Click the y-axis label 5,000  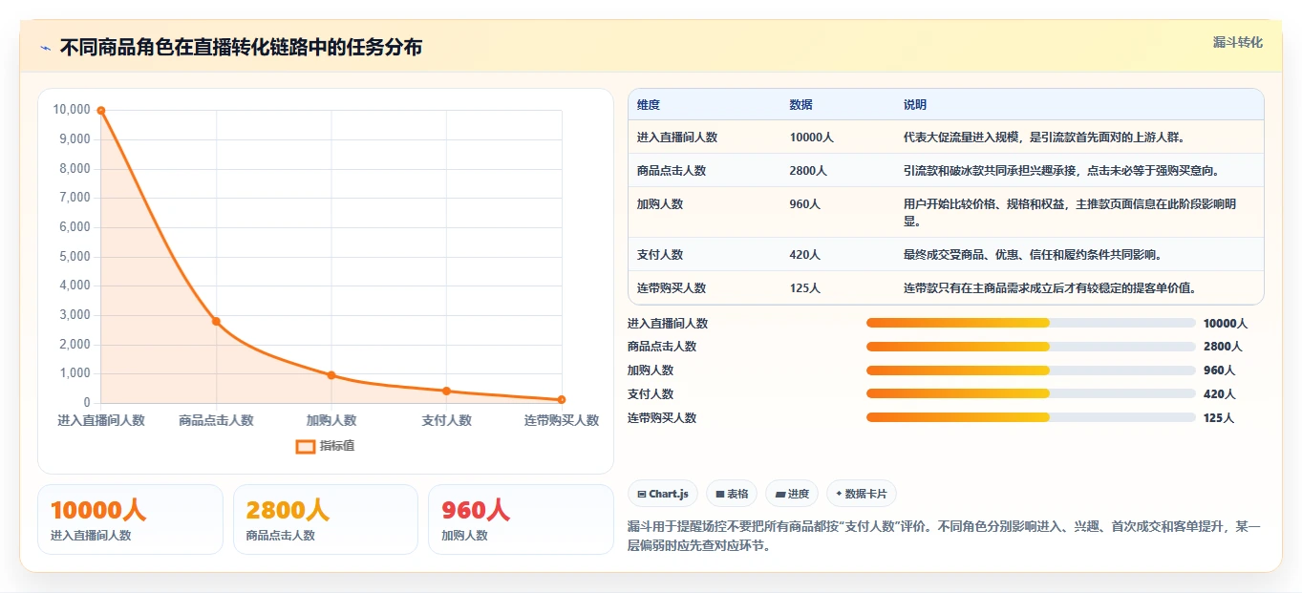tap(75, 257)
